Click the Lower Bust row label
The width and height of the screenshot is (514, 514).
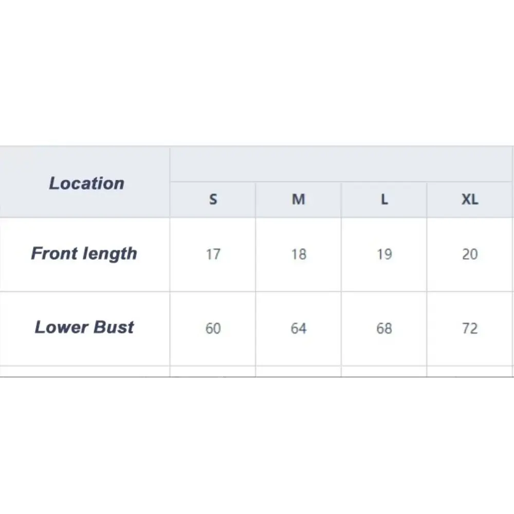click(84, 327)
